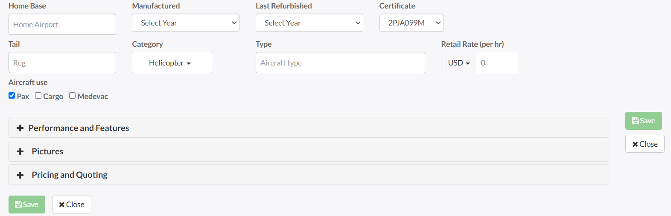Change the USD currency selector
The width and height of the screenshot is (671, 216).
(458, 63)
